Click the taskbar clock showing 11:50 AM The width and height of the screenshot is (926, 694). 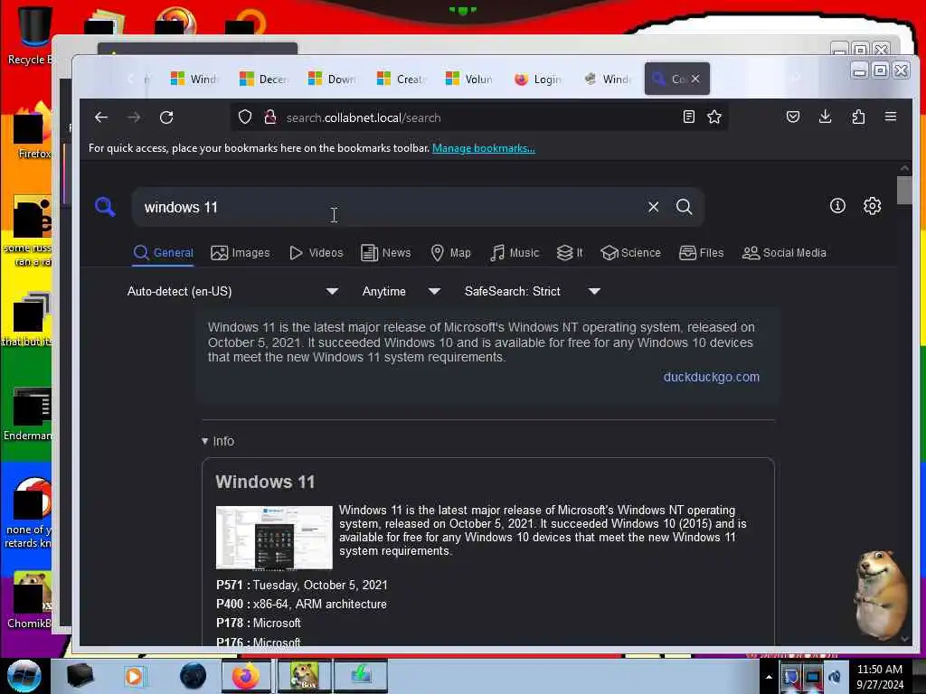tap(879, 670)
